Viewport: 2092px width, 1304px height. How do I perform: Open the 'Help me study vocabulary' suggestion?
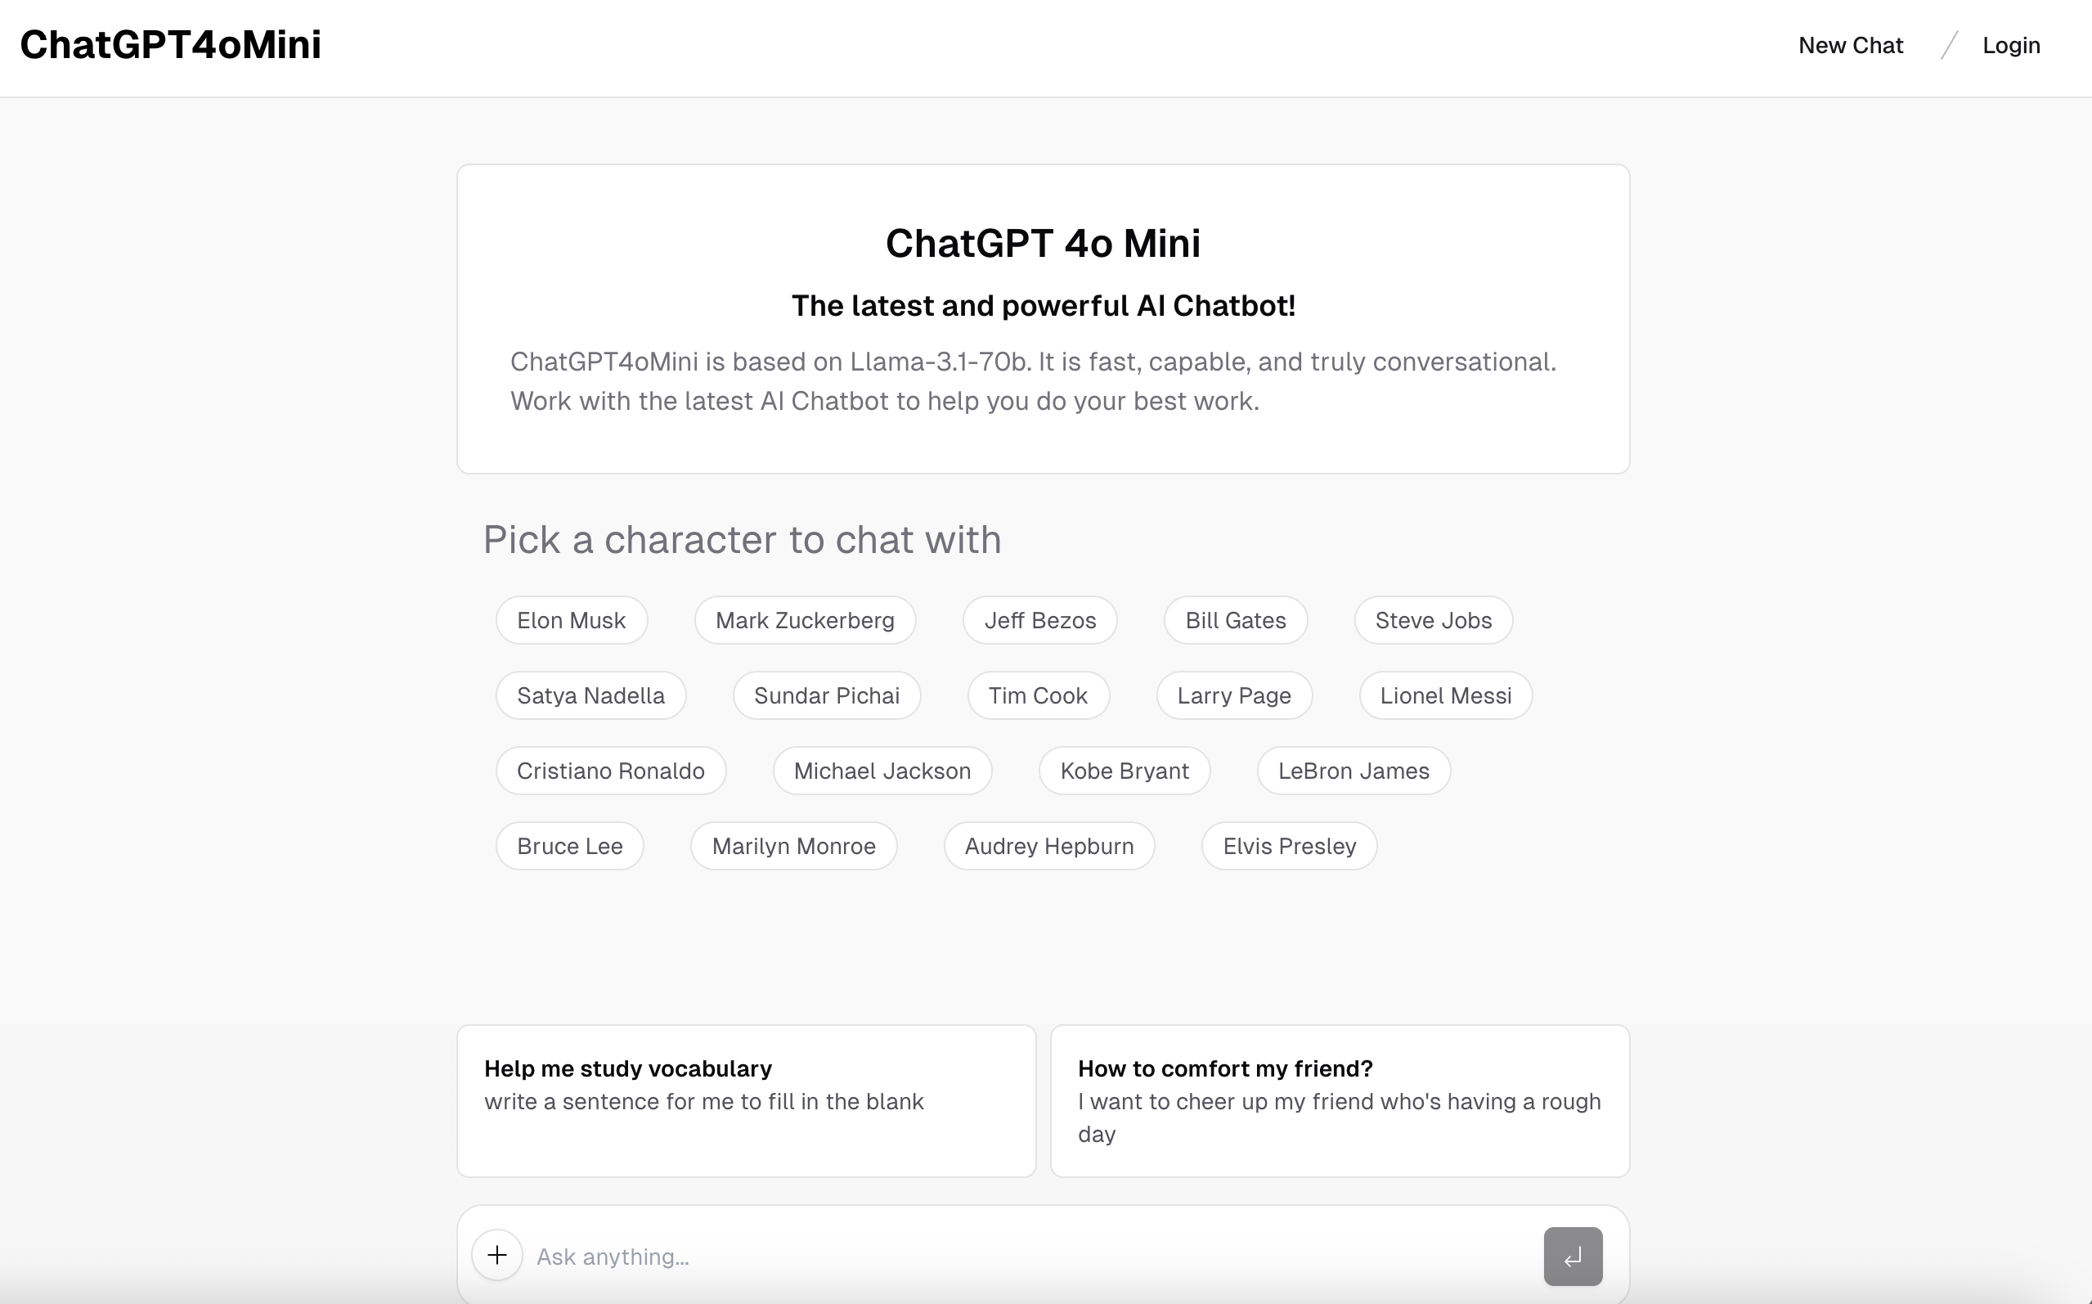tap(746, 1101)
